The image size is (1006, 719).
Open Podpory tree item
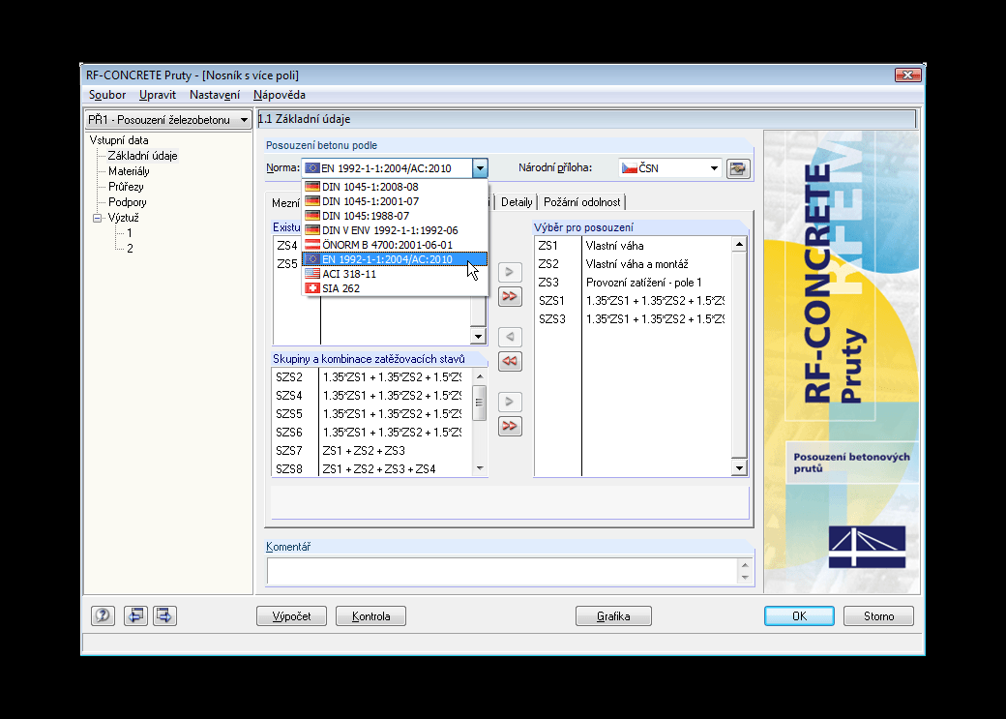tap(127, 202)
